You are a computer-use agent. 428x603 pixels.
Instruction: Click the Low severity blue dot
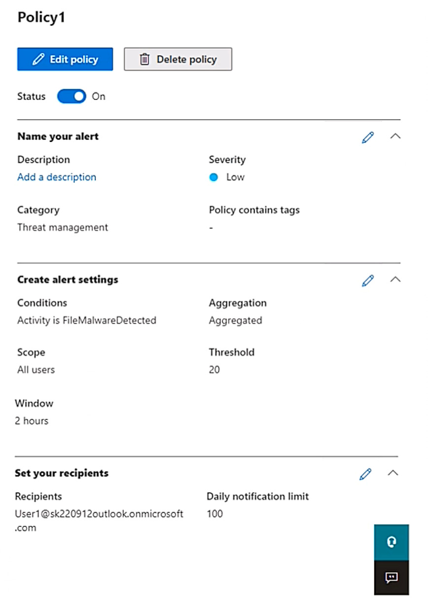(214, 178)
